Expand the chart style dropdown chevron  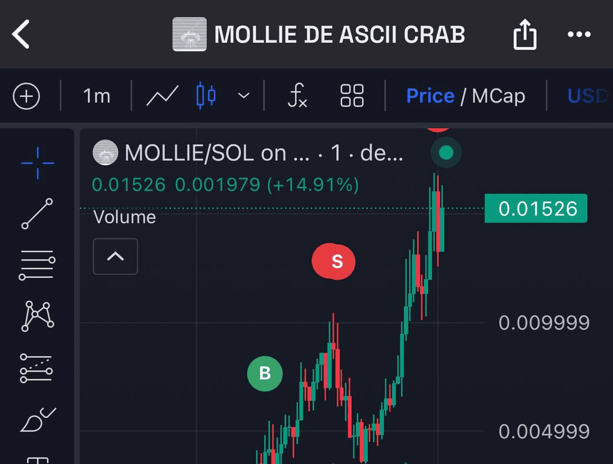tap(244, 96)
